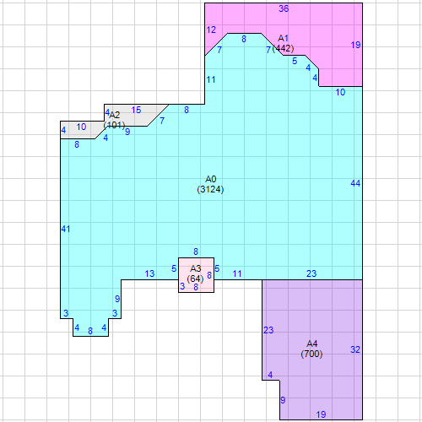The width and height of the screenshot is (422, 422).
Task: Click the 5 dimension left of the A3 box
Action: coord(174,268)
